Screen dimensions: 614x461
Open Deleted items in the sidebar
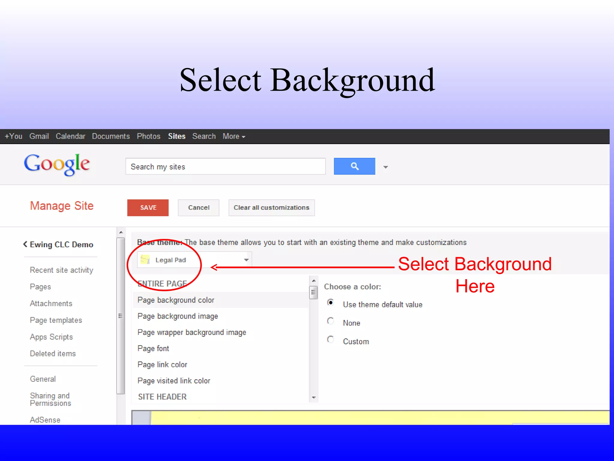pos(53,354)
